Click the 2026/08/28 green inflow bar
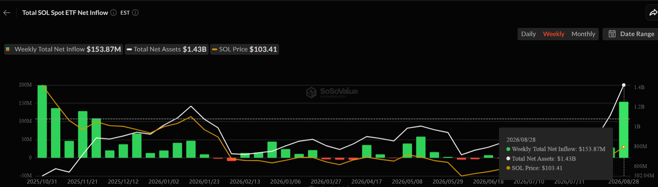 click(x=624, y=130)
